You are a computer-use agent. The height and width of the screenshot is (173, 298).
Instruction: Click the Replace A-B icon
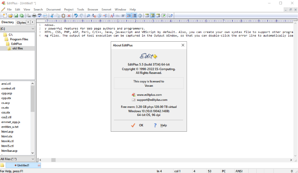(94, 15)
